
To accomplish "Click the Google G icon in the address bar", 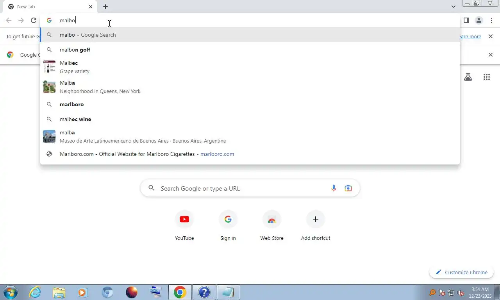I will 49,20.
